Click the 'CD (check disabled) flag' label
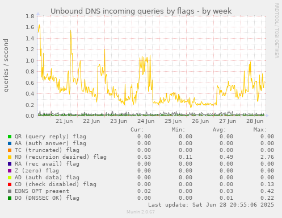Screen dimensions: 282x218 56,184
